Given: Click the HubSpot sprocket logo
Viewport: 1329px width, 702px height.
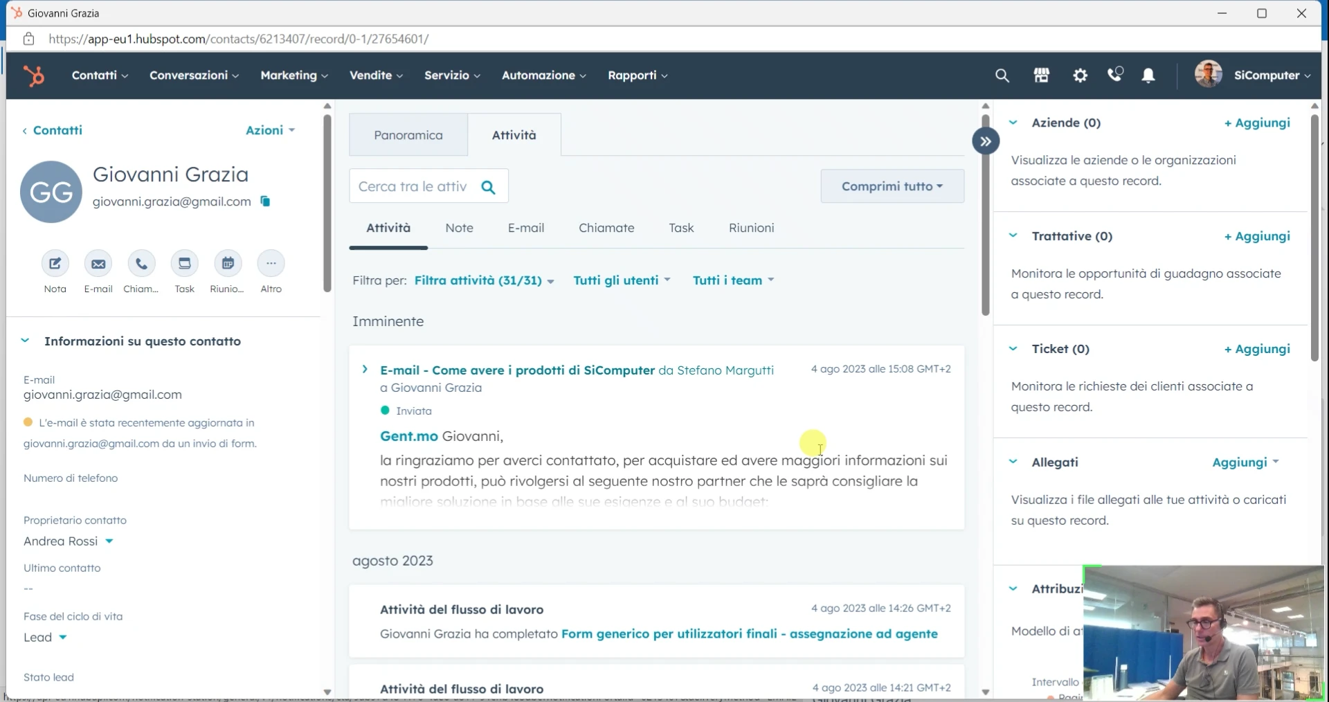Looking at the screenshot, I should click(x=33, y=75).
